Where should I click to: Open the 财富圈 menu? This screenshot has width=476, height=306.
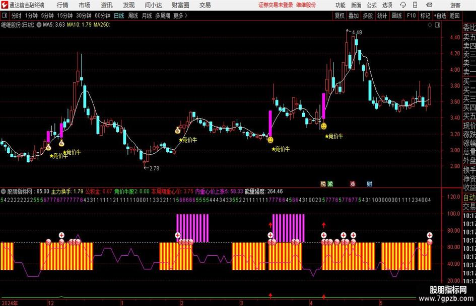[181, 5]
